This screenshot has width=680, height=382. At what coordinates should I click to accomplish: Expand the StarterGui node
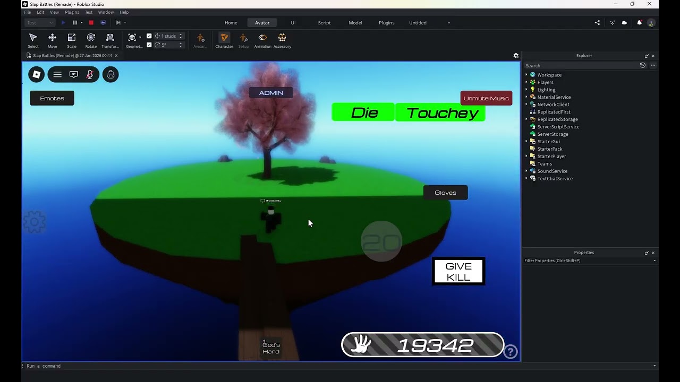526,142
